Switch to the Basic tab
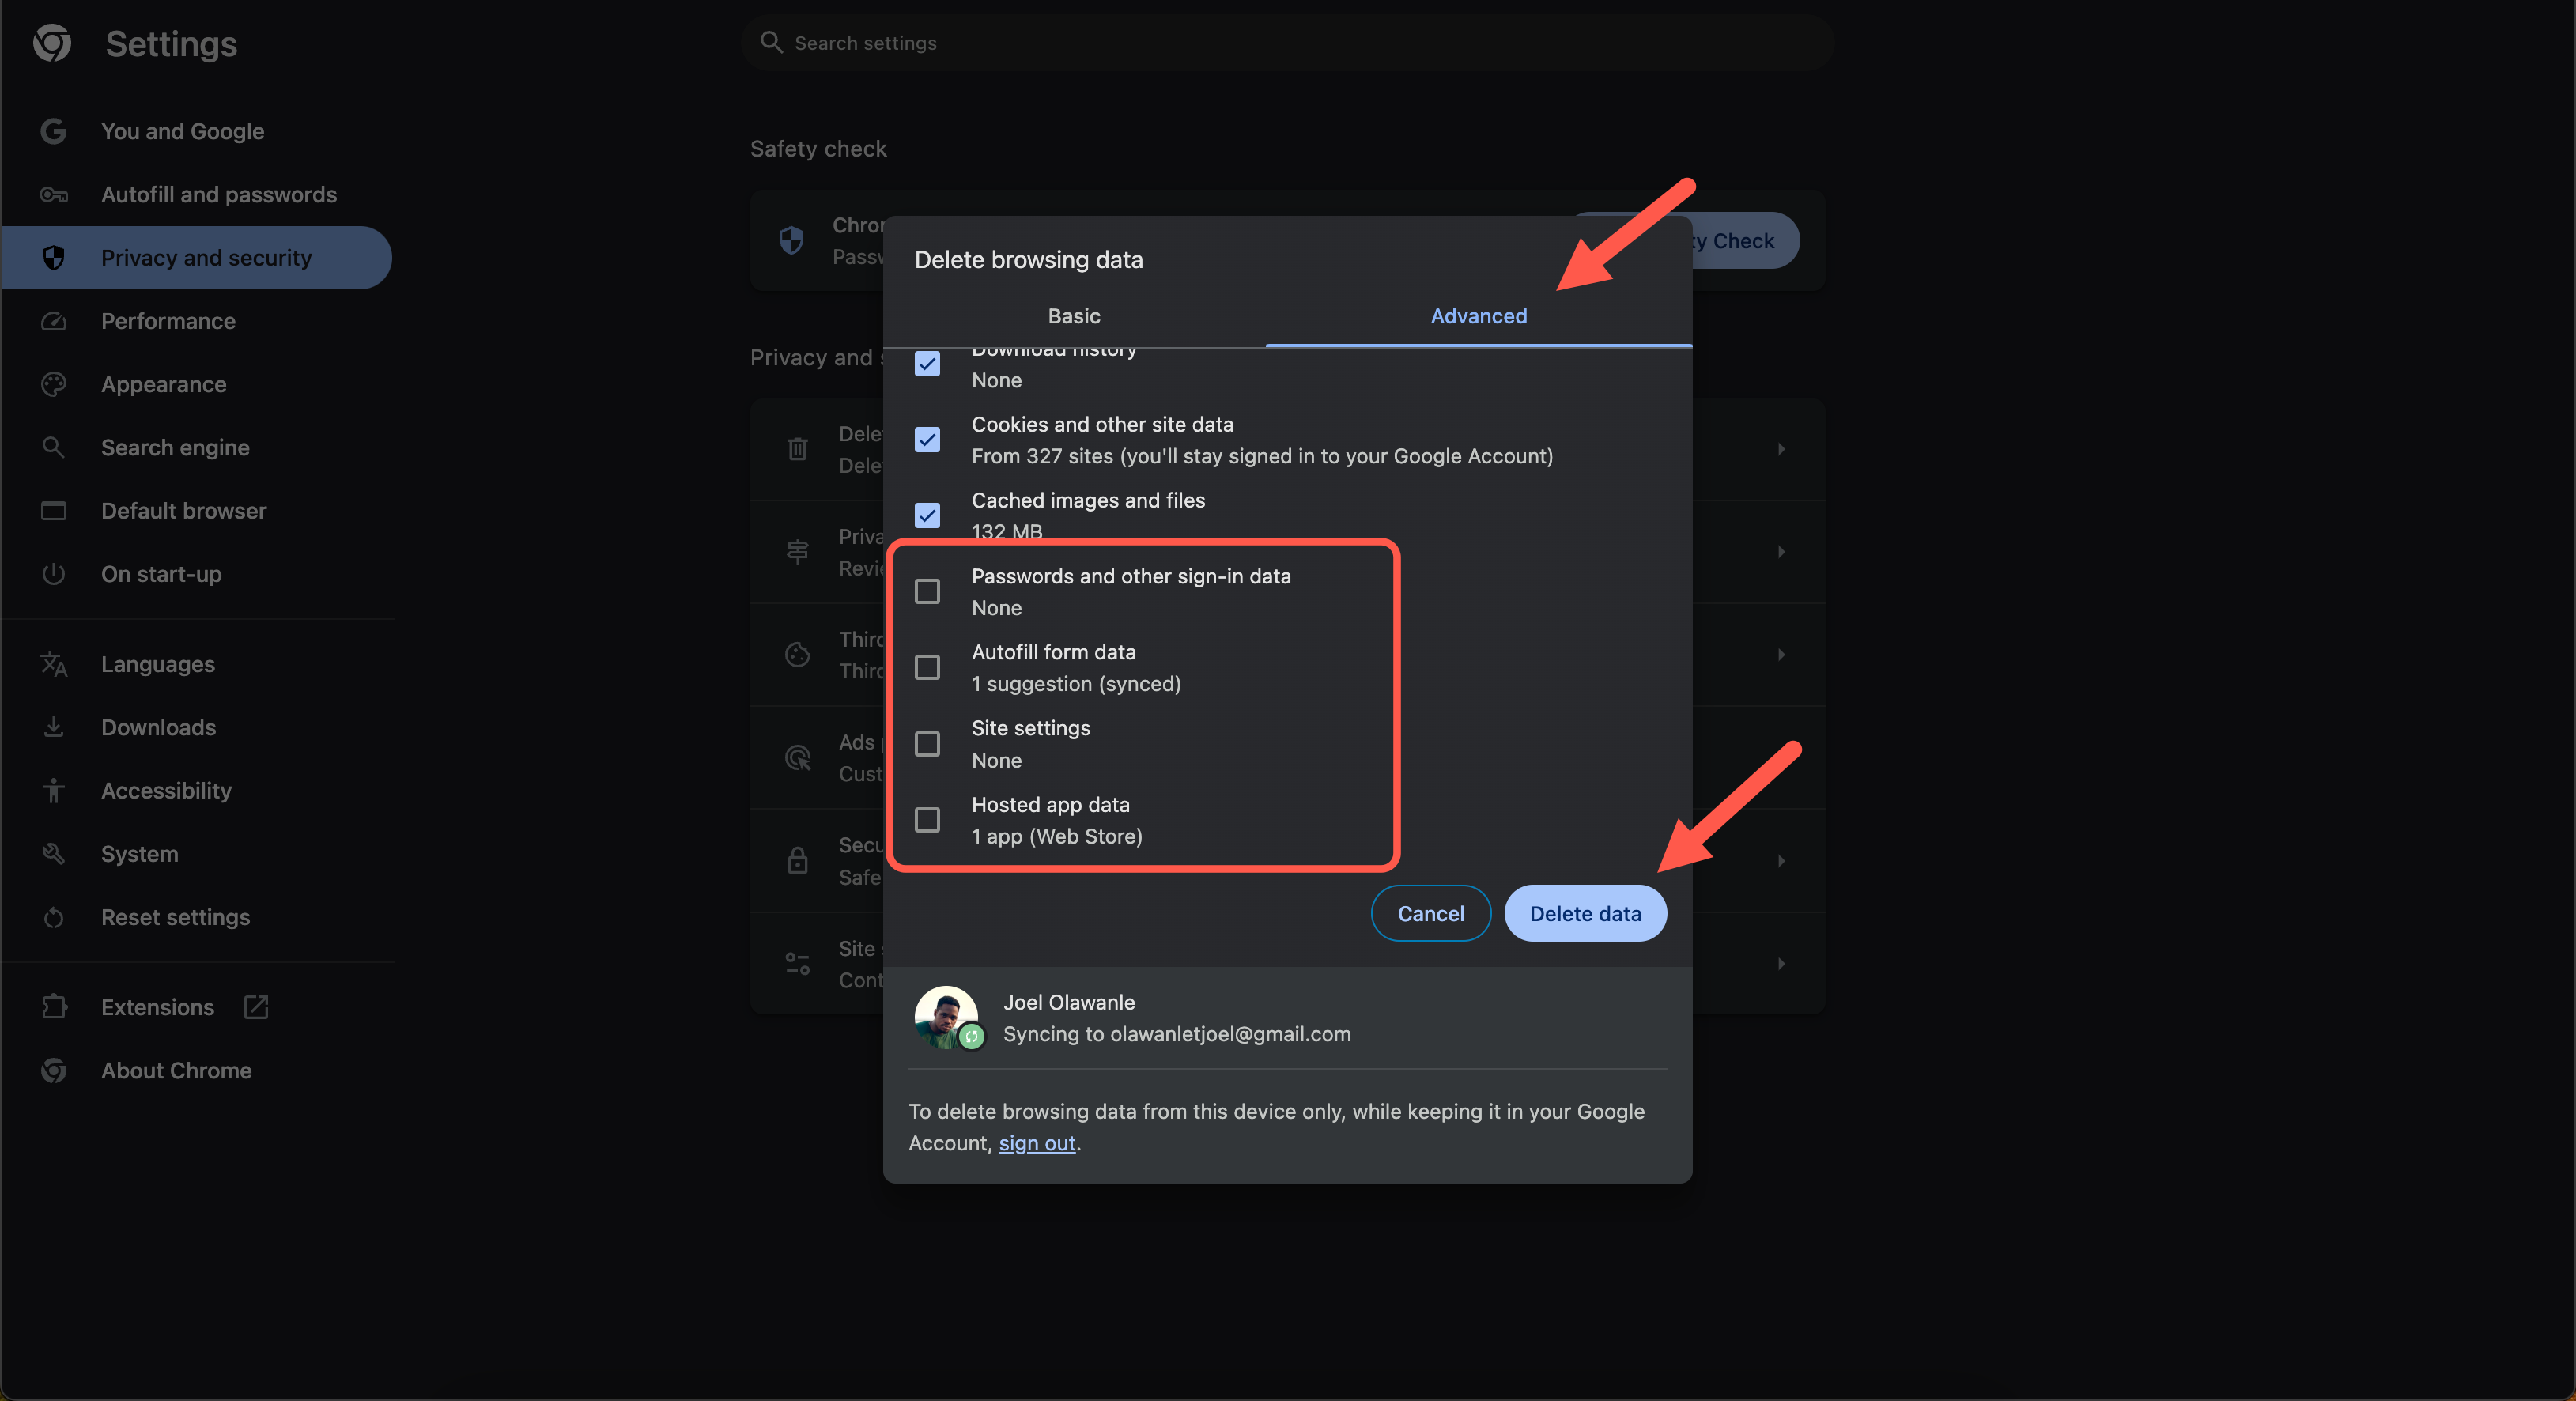This screenshot has width=2576, height=1401. (1073, 315)
